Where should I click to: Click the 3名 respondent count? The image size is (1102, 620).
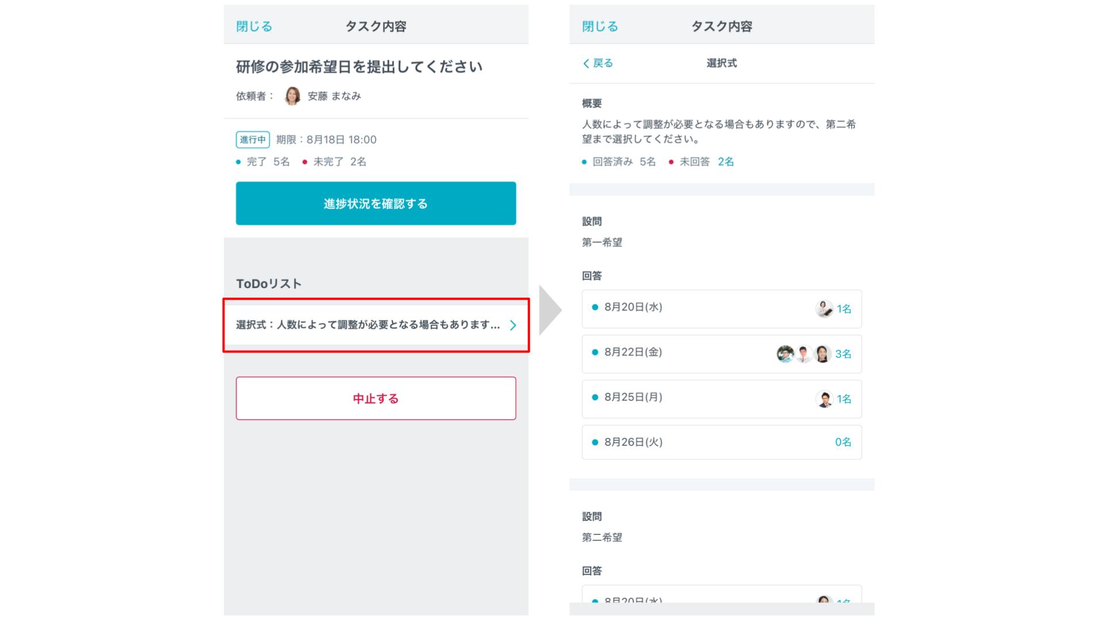(843, 354)
